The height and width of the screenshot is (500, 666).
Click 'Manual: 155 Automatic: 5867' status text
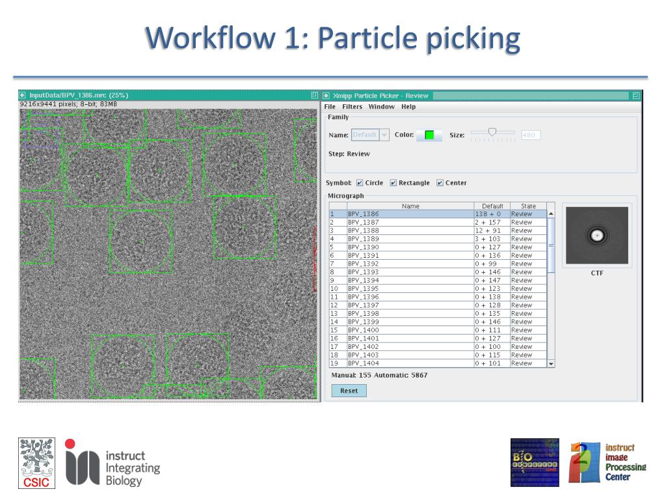(x=379, y=375)
